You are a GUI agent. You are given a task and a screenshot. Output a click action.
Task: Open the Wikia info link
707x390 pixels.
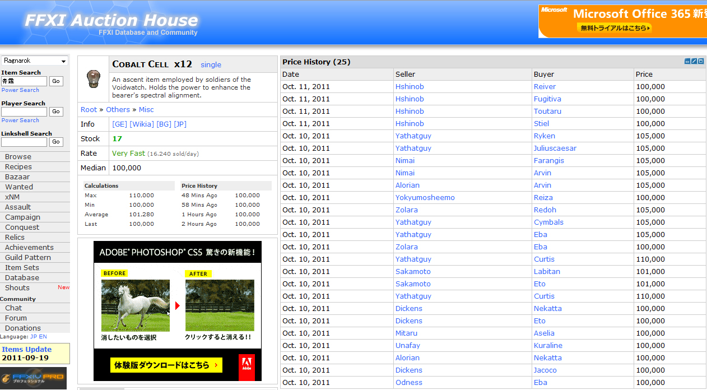(142, 124)
